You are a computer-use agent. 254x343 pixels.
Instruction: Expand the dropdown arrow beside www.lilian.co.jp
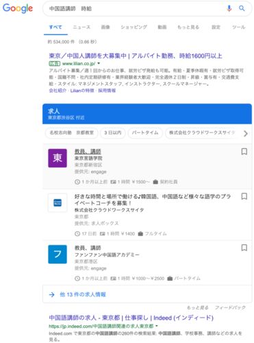tap(99, 63)
